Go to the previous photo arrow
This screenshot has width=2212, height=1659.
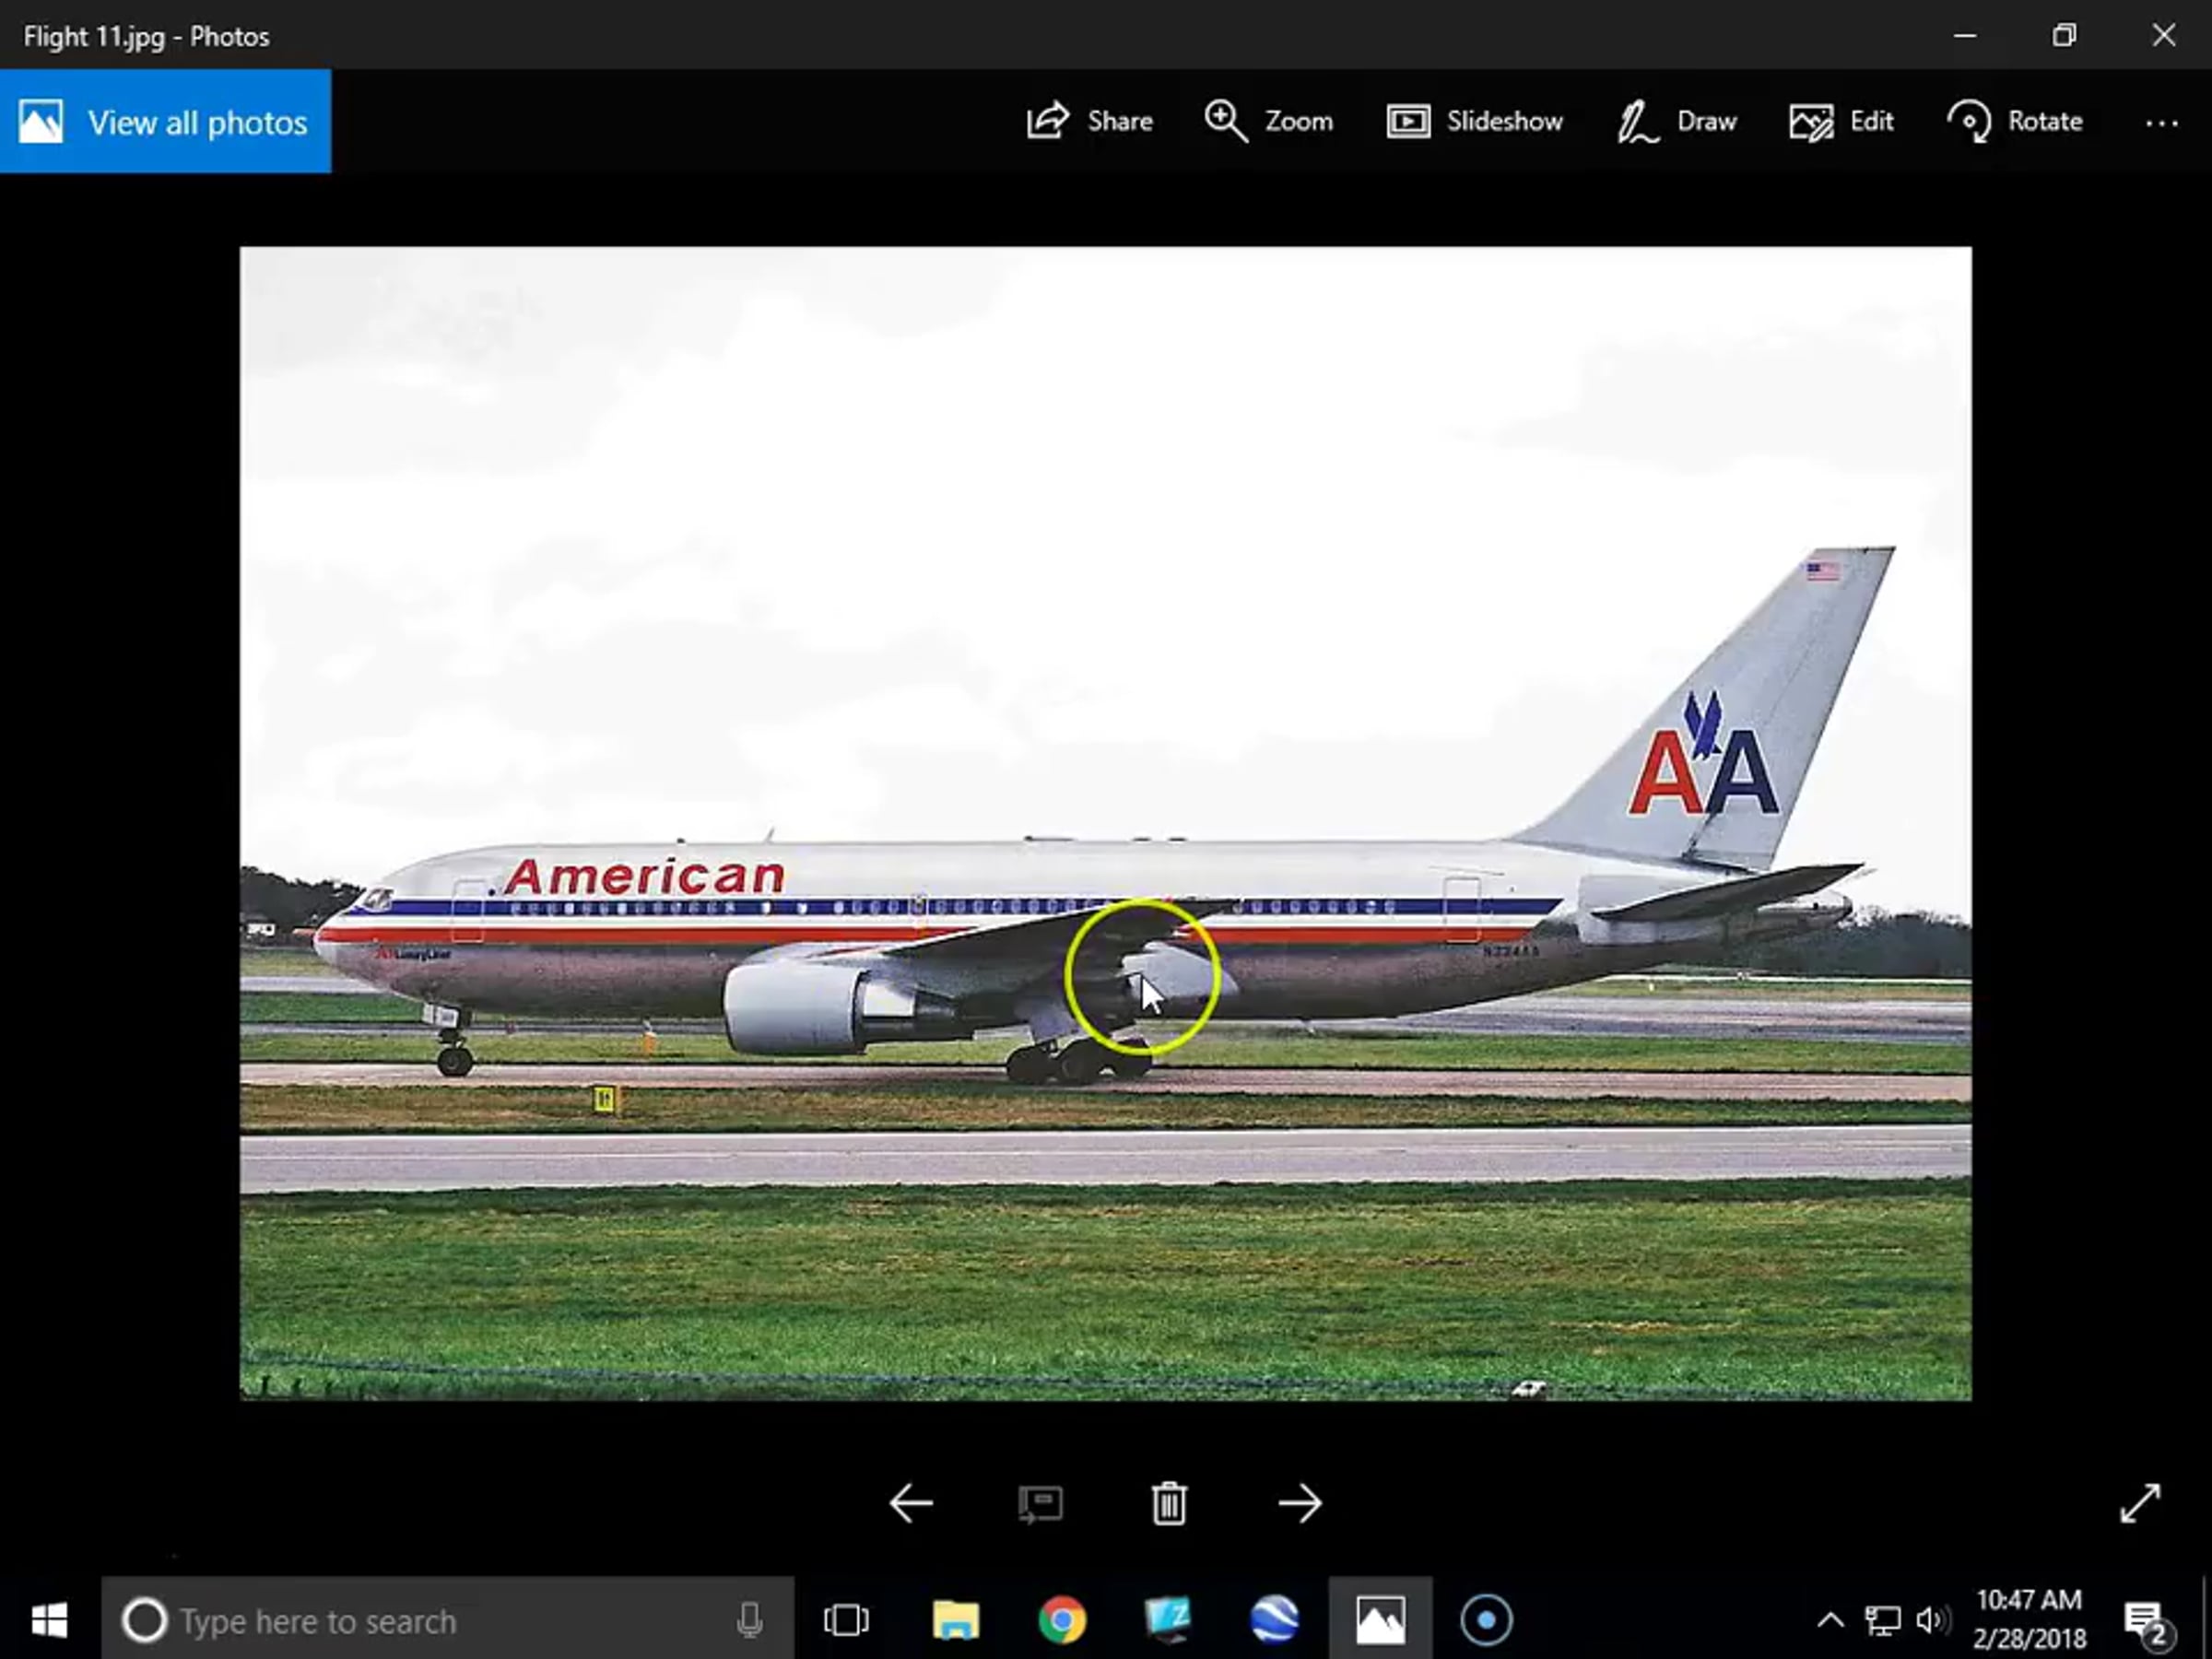[910, 1503]
